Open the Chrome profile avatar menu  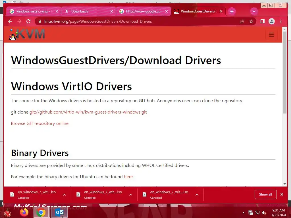[x=271, y=21]
